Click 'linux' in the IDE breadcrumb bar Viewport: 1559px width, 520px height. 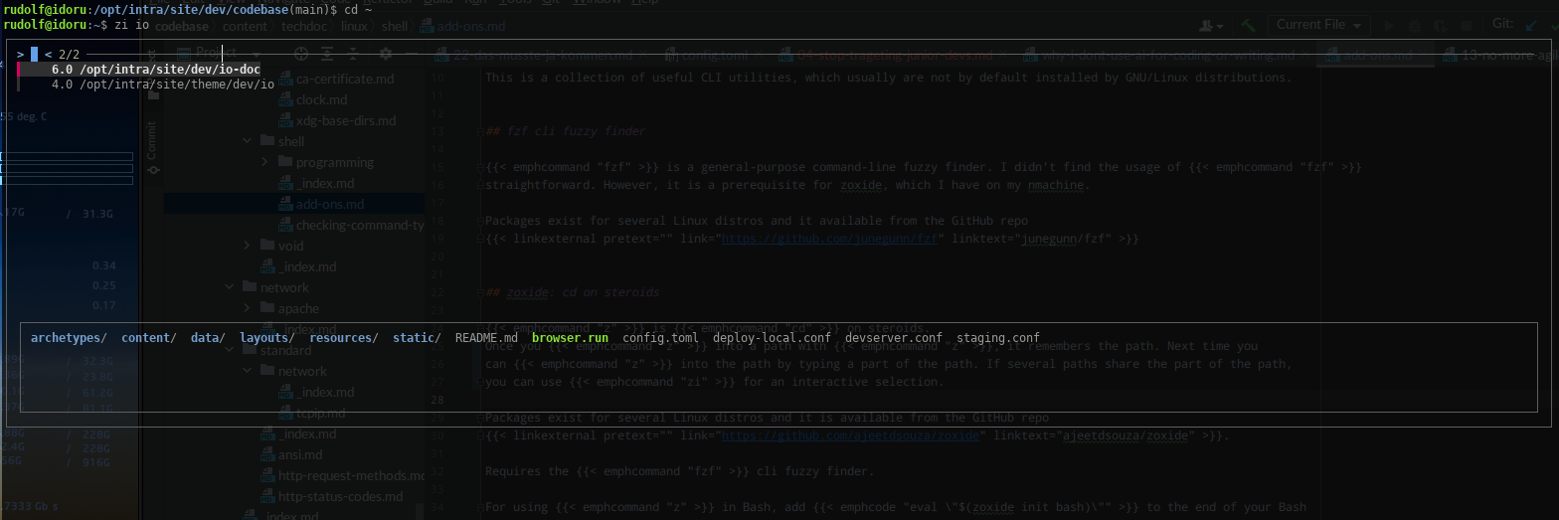pos(354,28)
